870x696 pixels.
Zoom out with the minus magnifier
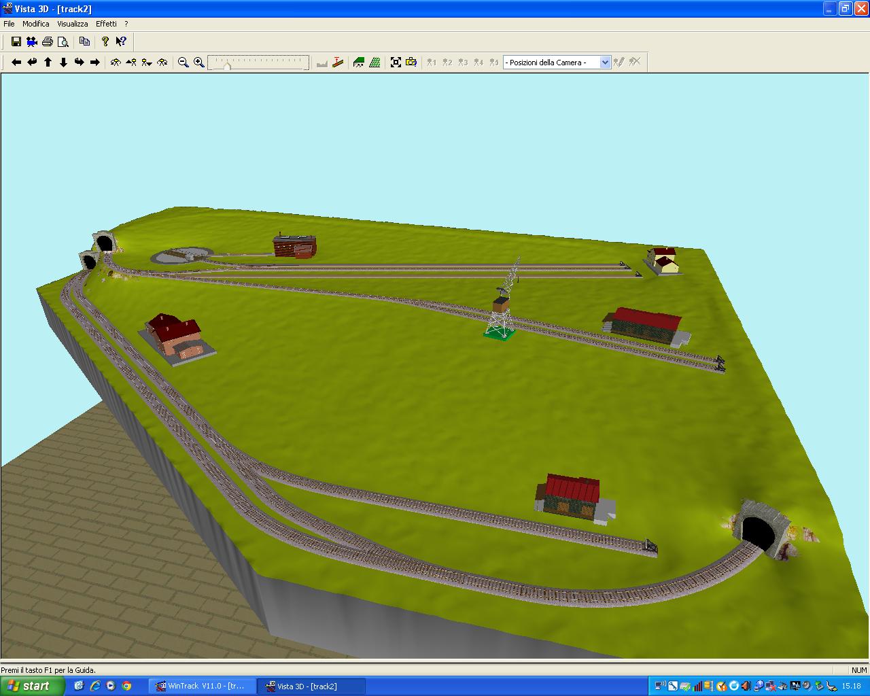coord(184,63)
